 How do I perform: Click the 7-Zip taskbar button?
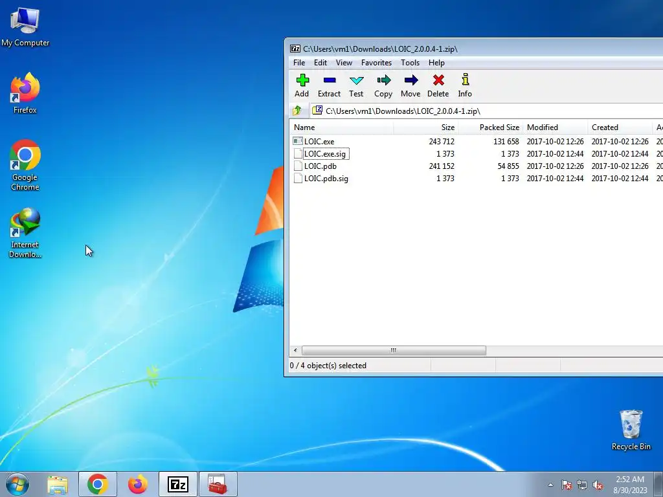pyautogui.click(x=177, y=484)
